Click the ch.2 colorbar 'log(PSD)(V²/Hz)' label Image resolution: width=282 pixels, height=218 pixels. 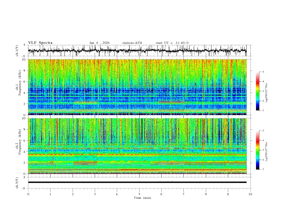click(x=266, y=152)
